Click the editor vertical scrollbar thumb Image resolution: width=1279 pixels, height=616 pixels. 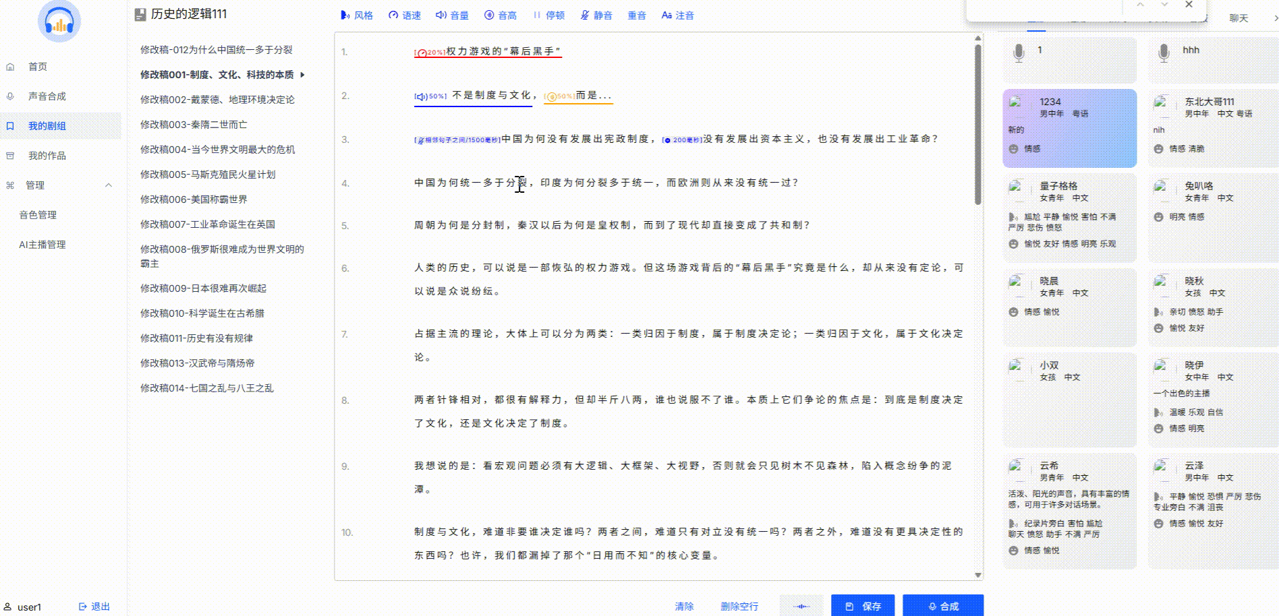tap(977, 125)
